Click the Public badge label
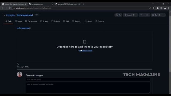 coord(36,15)
